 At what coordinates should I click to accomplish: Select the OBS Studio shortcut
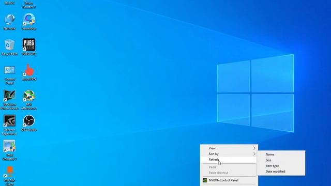click(x=29, y=123)
